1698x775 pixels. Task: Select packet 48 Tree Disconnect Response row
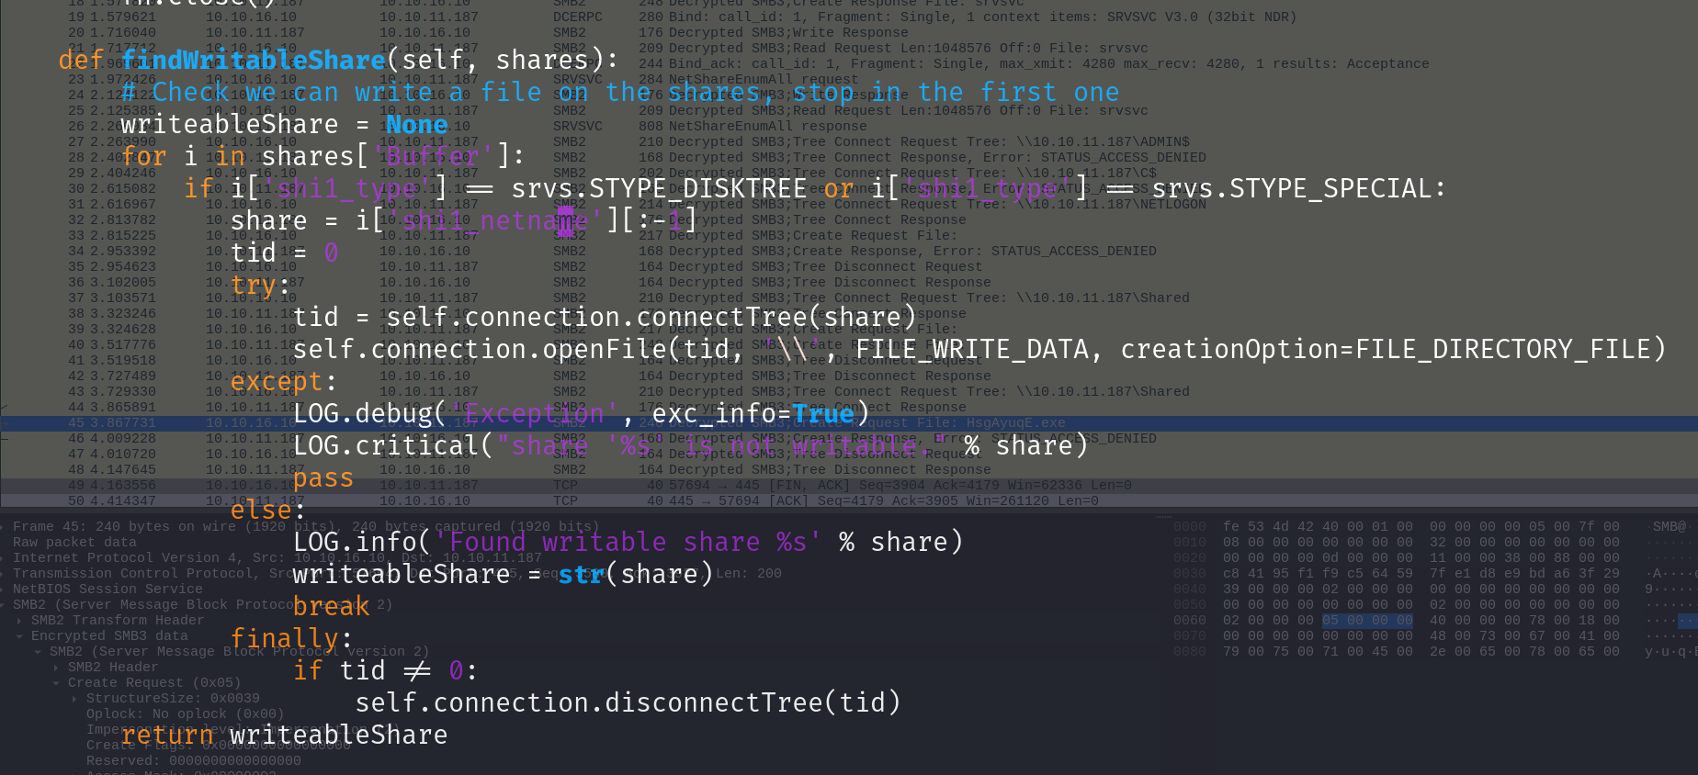849,469
